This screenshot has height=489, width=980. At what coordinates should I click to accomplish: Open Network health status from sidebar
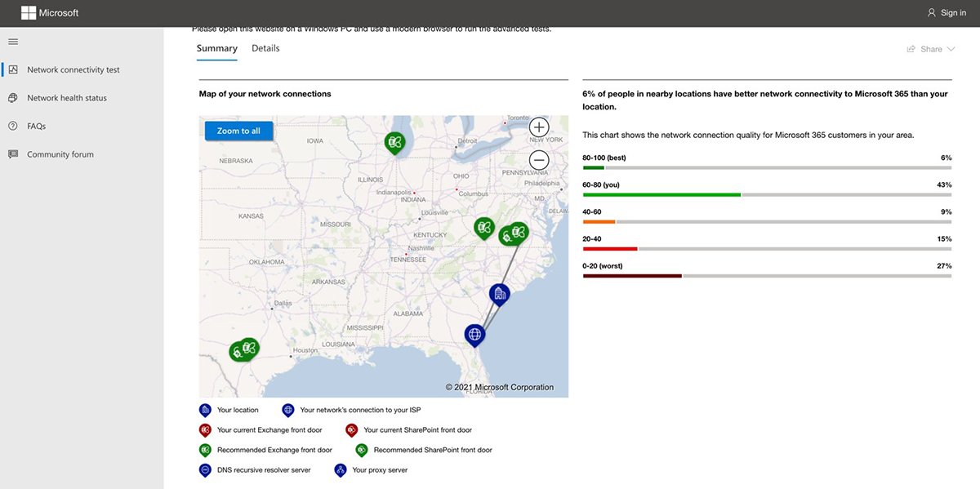point(12,97)
